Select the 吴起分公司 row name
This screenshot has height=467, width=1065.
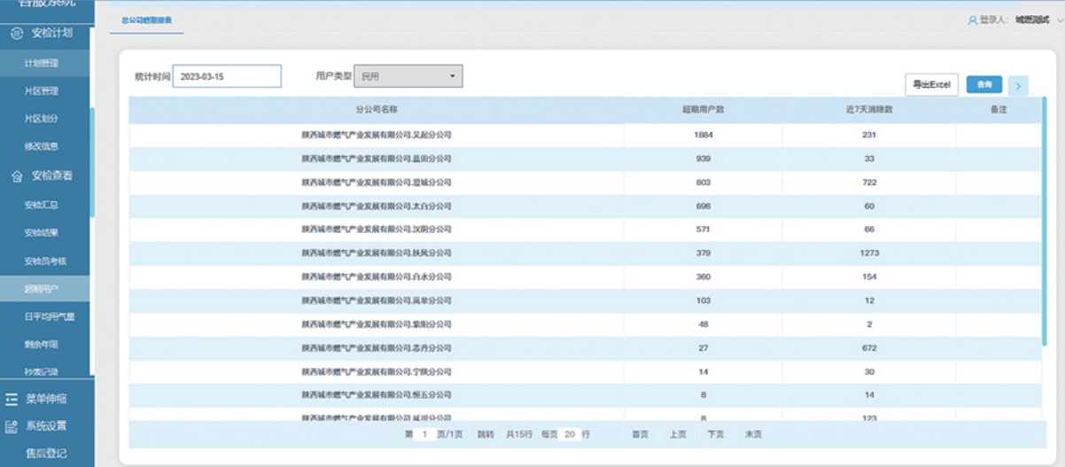point(377,135)
